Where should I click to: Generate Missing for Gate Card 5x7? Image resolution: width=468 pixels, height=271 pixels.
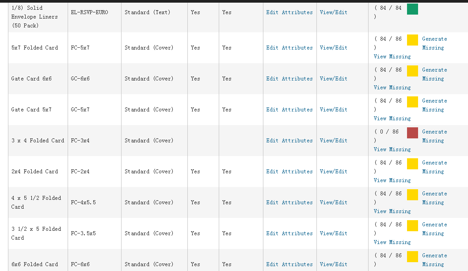click(x=434, y=105)
